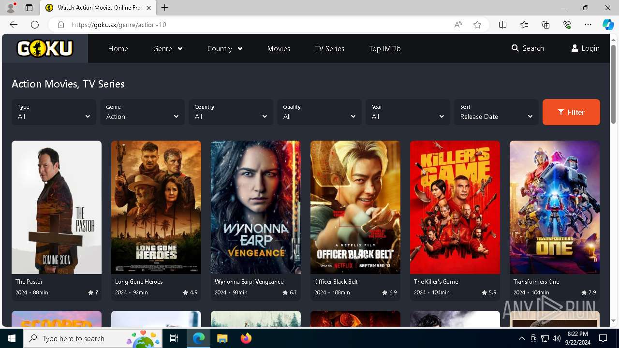Open Officer Black Belt title link
This screenshot has width=619, height=348.
coord(336,282)
